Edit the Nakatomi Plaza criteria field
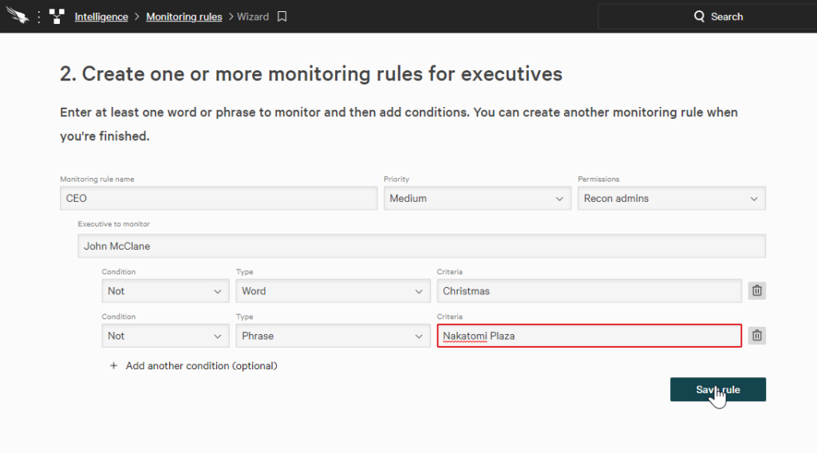 click(590, 336)
